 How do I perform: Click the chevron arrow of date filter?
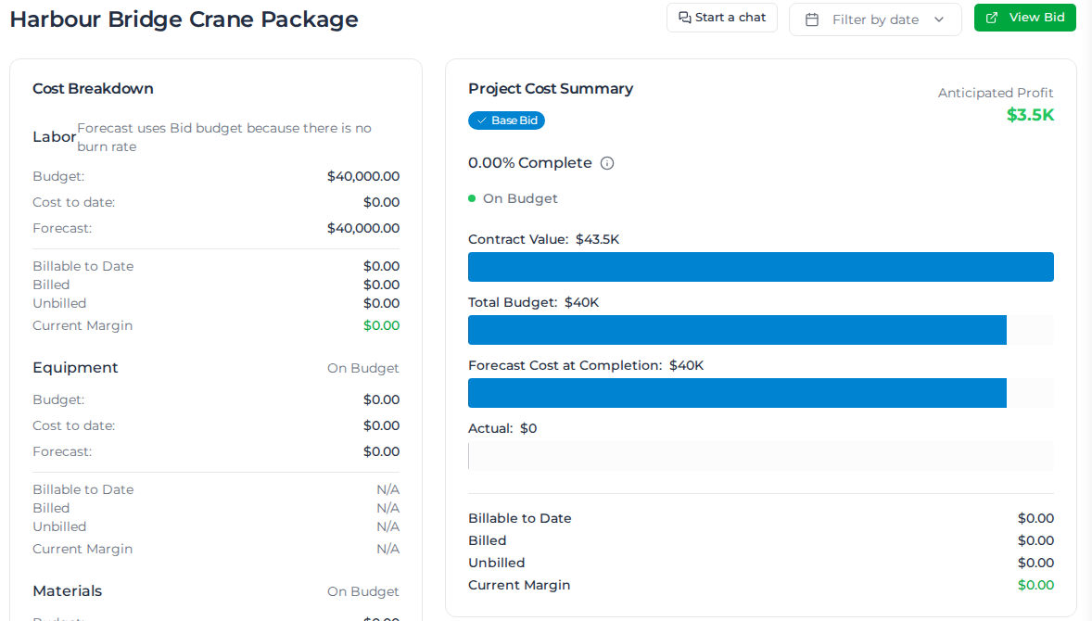tap(939, 19)
